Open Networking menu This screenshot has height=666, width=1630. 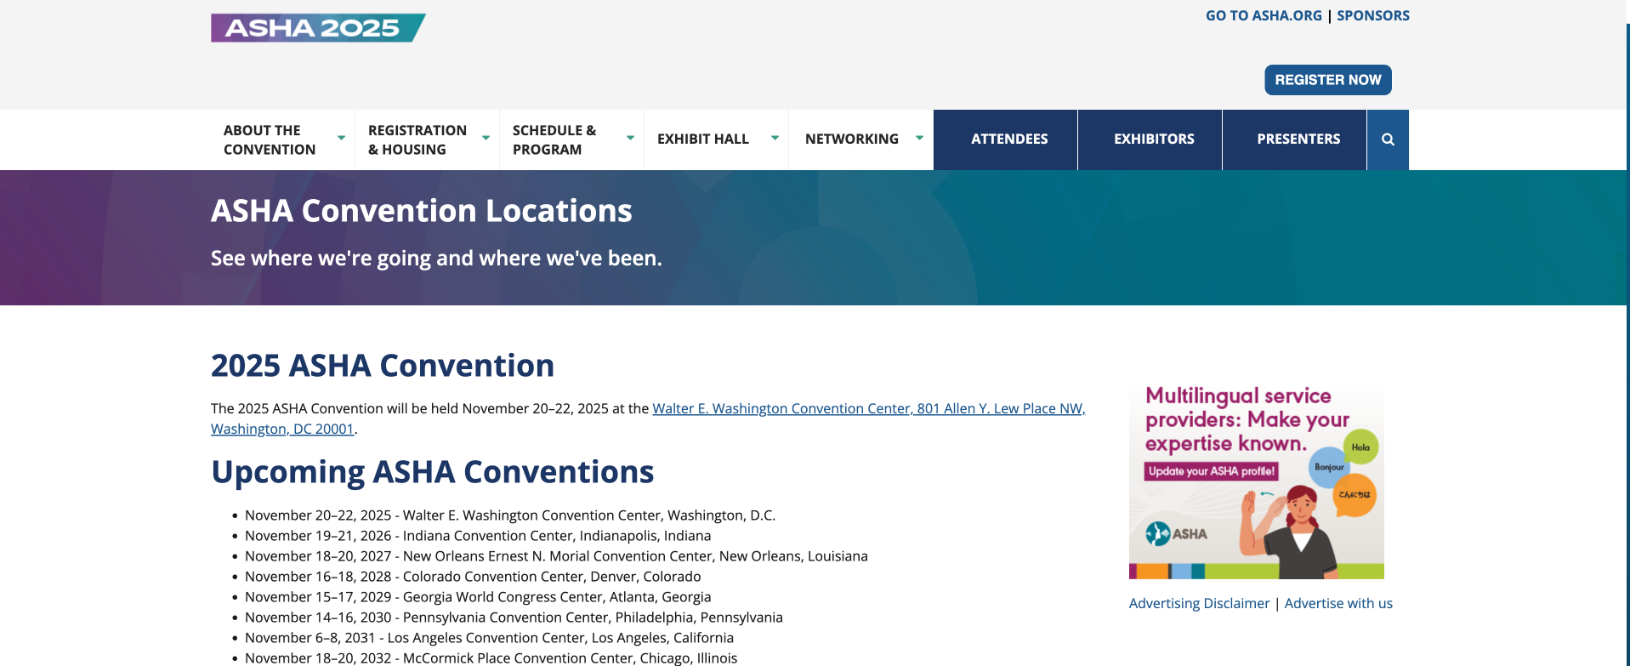[x=852, y=139]
